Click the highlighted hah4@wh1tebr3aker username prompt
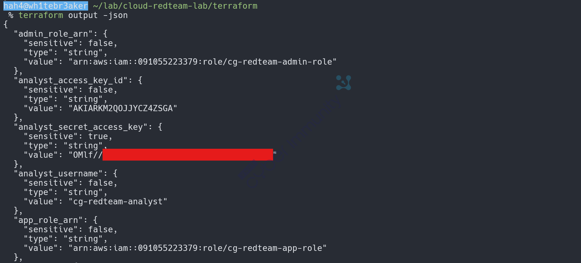This screenshot has height=263, width=581. 46,6
